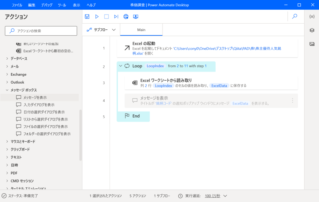
Task: Expand the マウスとキーボード group
Action: tap(7, 141)
